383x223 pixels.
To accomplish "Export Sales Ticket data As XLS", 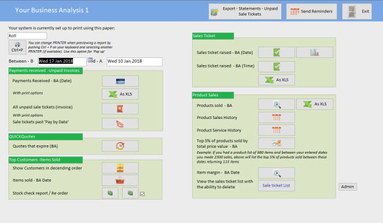I will [276, 80].
